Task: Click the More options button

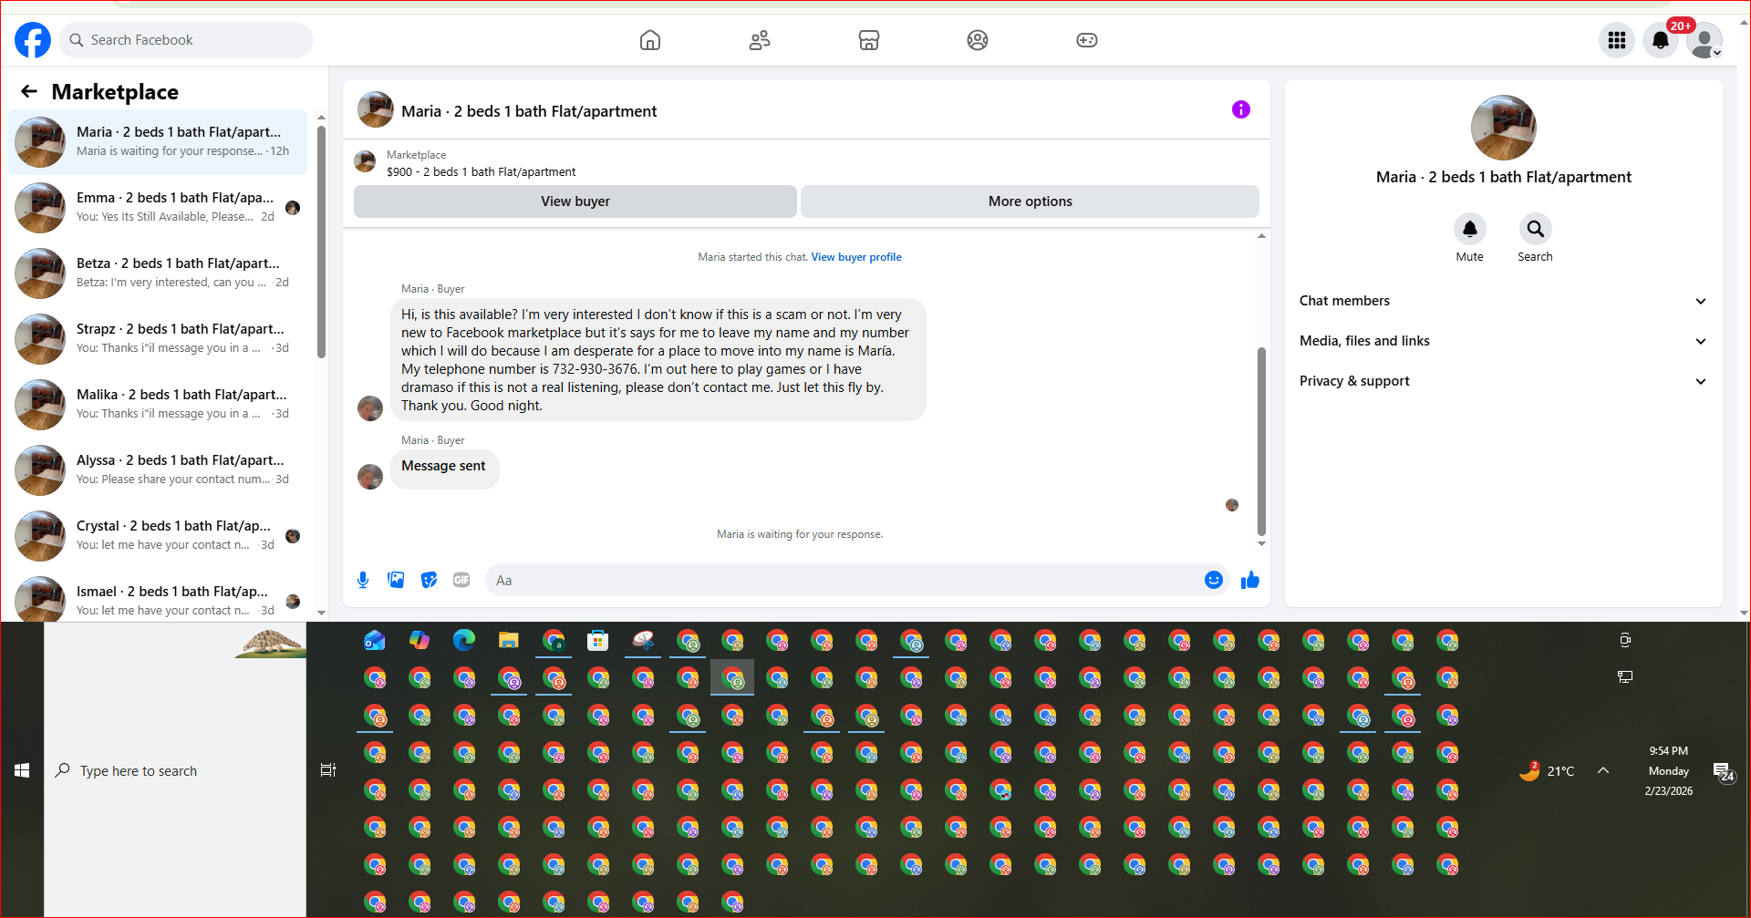Action: point(1031,201)
